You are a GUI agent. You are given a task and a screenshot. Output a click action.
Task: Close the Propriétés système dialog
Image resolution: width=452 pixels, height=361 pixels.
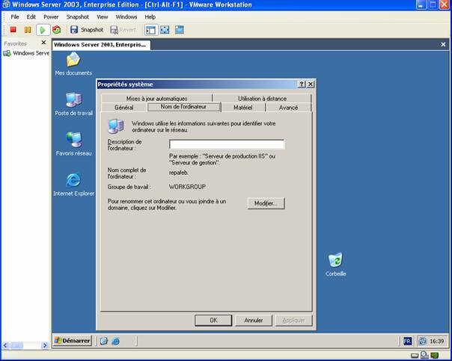[x=311, y=84]
